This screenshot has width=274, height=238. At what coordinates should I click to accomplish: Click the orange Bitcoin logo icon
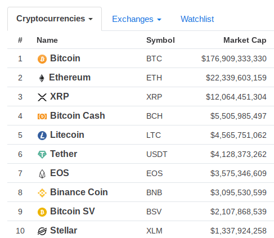point(42,59)
